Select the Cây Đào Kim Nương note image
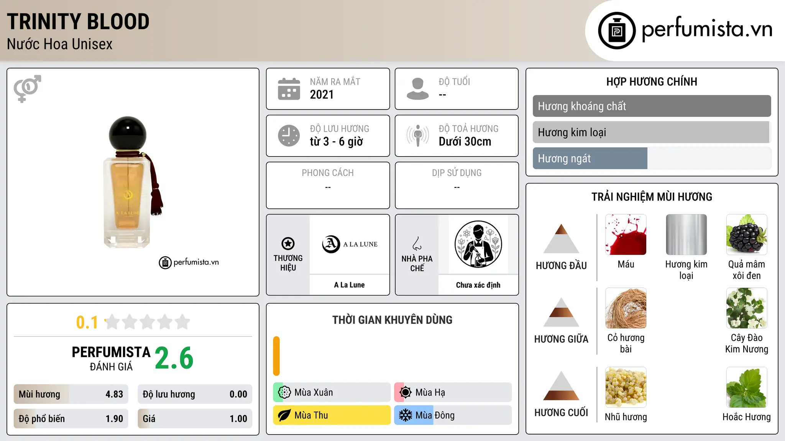The image size is (785, 441). click(x=747, y=308)
